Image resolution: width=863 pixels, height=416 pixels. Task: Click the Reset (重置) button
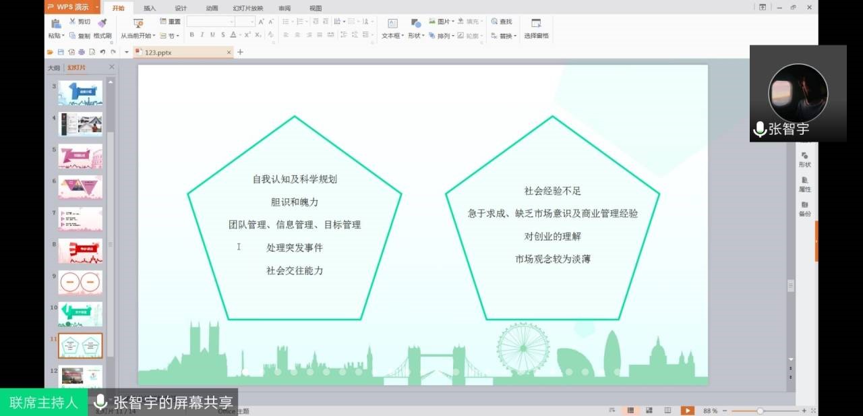[x=170, y=22]
